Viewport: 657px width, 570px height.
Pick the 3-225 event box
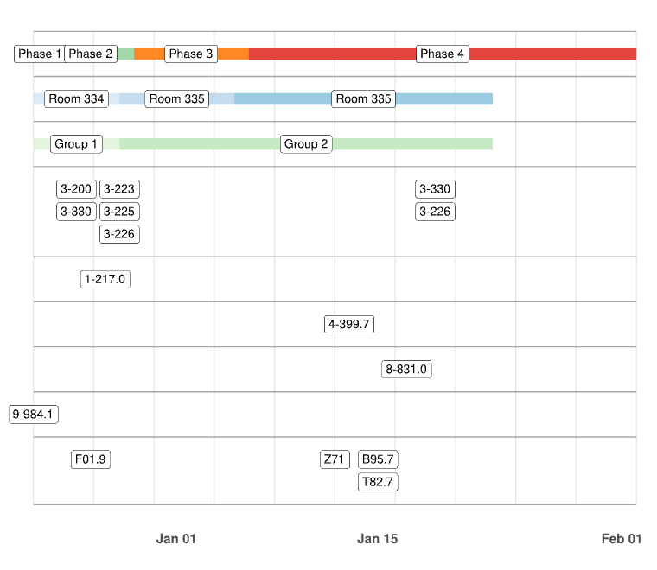pos(119,212)
